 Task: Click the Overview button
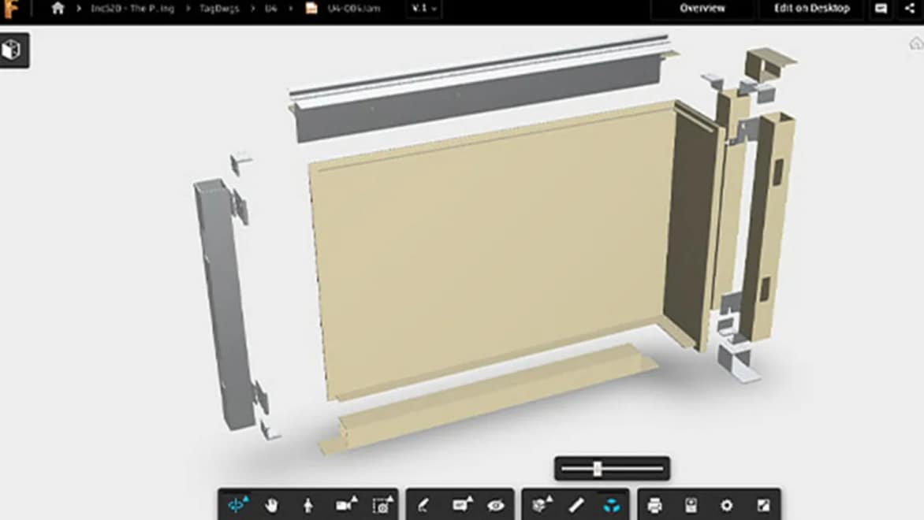[702, 9]
